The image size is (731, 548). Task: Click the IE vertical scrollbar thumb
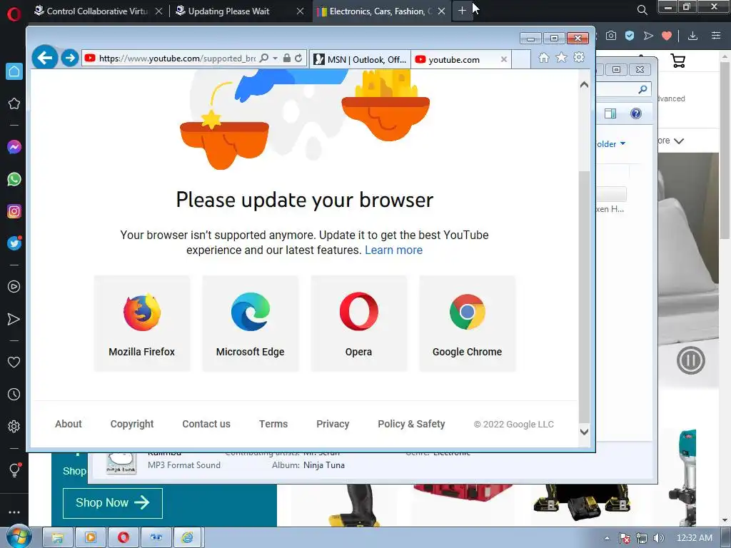click(584, 296)
